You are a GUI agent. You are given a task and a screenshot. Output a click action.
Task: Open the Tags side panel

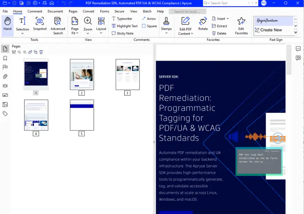(5, 113)
